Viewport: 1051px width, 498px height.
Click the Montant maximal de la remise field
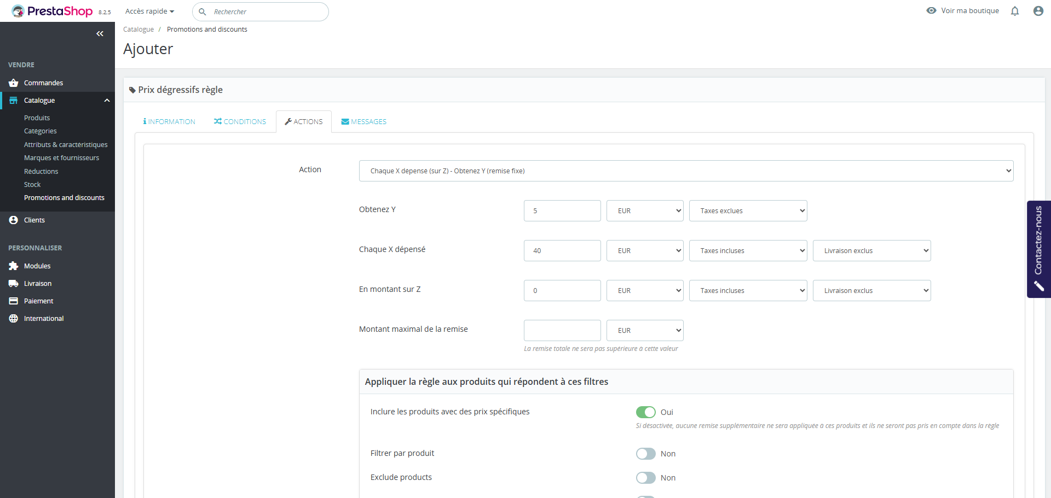coord(562,331)
